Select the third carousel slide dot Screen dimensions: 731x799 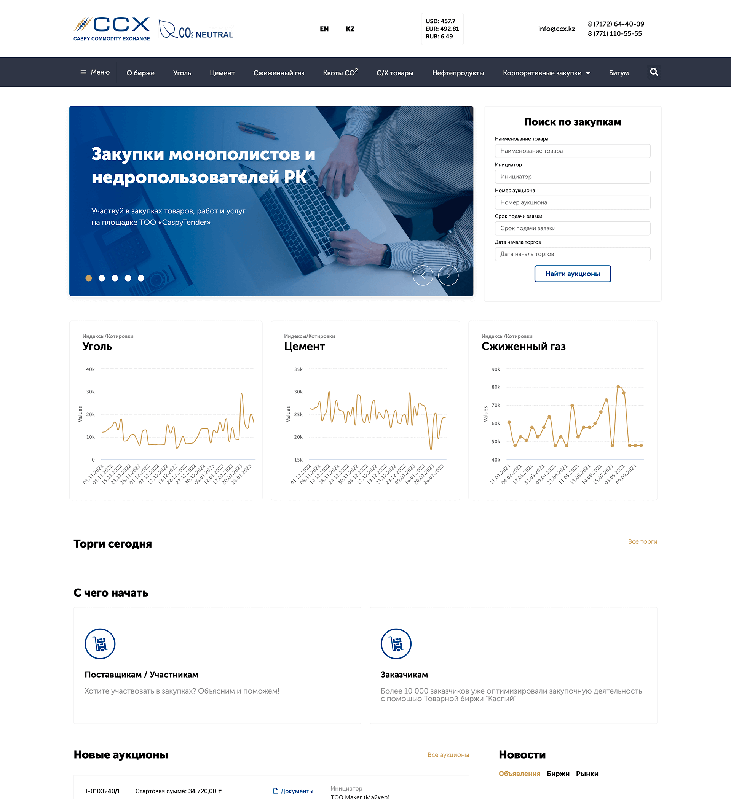(115, 278)
